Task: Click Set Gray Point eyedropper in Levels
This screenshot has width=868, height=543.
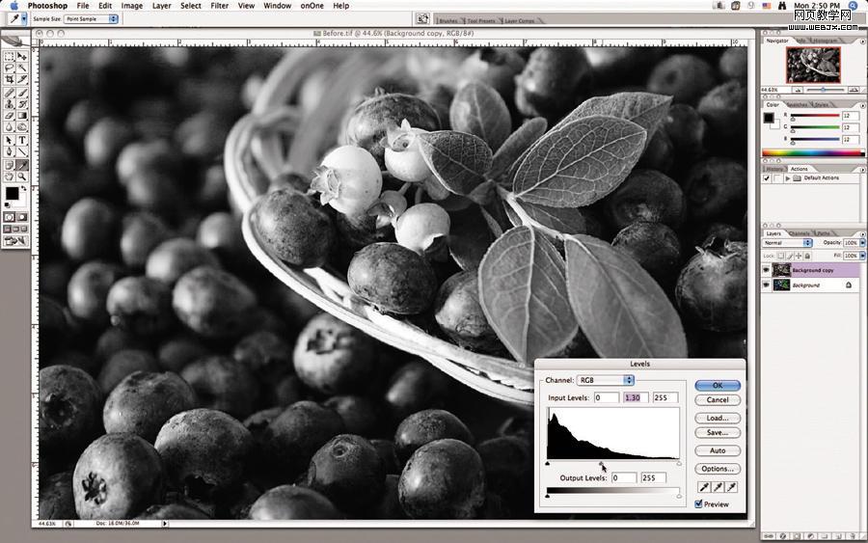Action: pyautogui.click(x=718, y=487)
